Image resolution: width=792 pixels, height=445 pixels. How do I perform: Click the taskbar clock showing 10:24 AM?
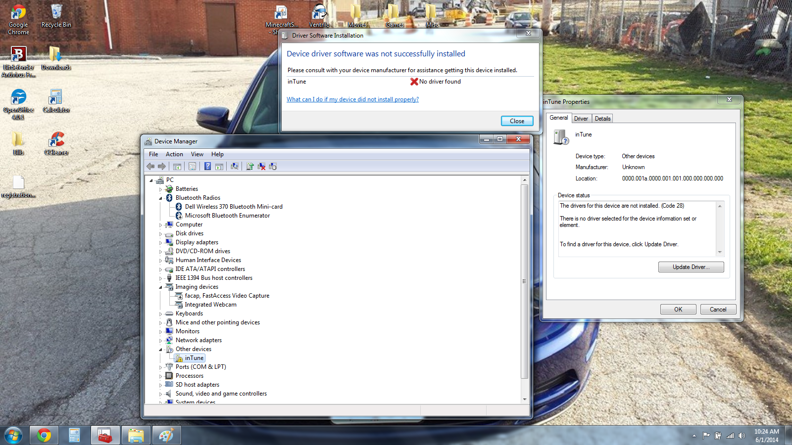(766, 436)
